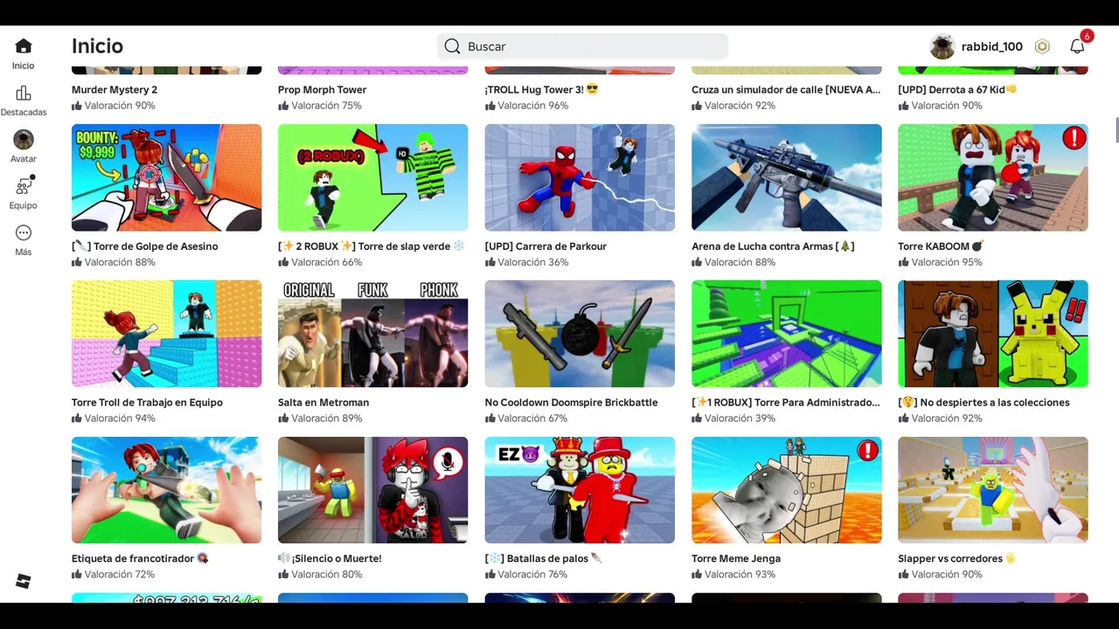Click the Murder Mystery 2 title
The height and width of the screenshot is (629, 1119).
pos(115,89)
